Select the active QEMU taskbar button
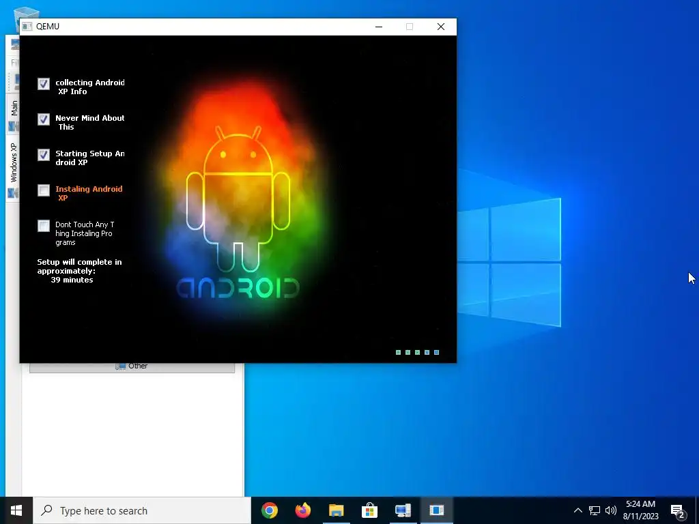Viewport: 699px width, 524px height. 436,510
